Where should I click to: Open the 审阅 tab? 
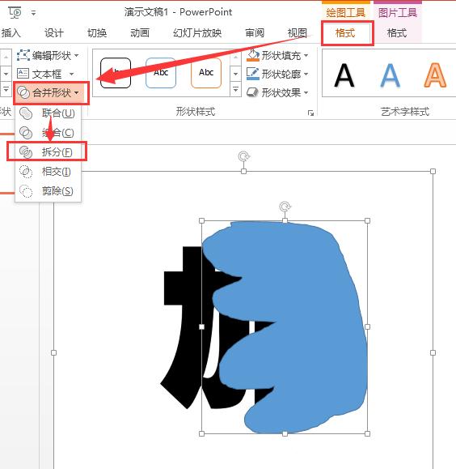[x=255, y=33]
